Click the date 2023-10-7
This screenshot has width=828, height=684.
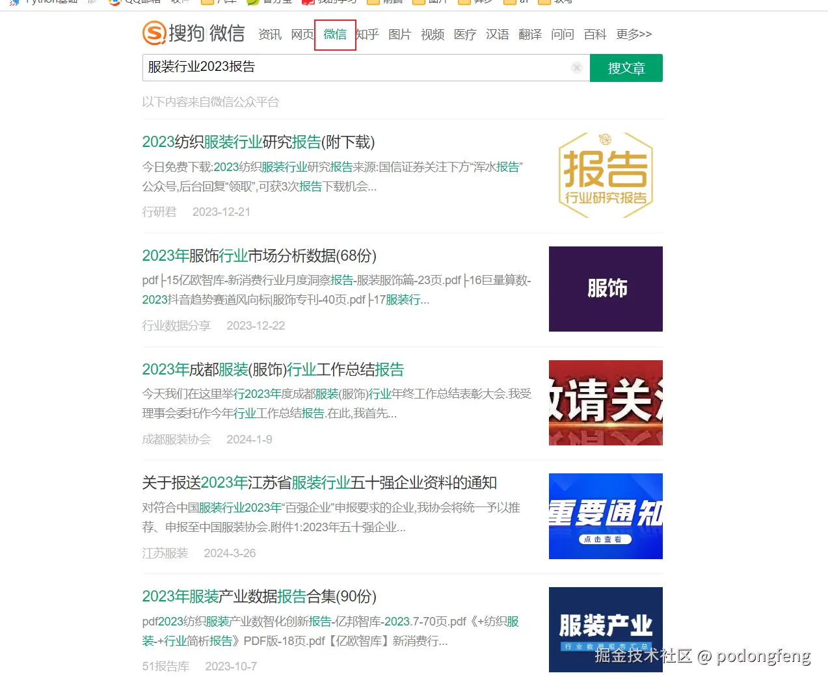(x=231, y=666)
